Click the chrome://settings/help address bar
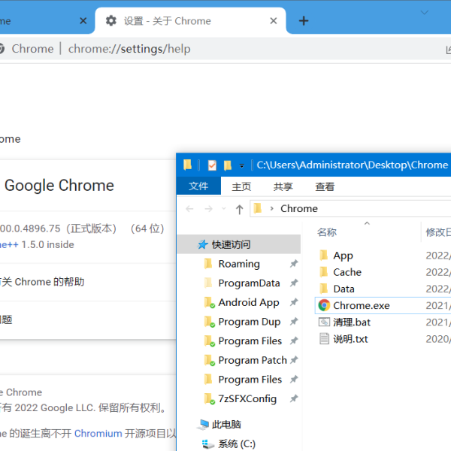This screenshot has height=451, width=451. (x=129, y=49)
